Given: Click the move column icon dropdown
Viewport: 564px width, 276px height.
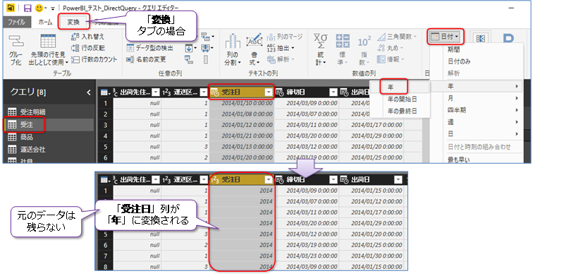Looking at the screenshot, I should tap(207, 48).
